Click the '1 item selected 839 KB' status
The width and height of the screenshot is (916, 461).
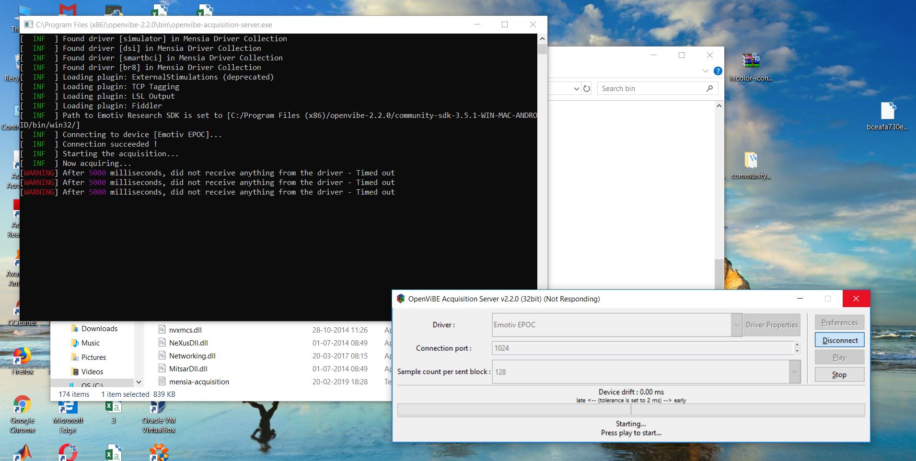(138, 394)
